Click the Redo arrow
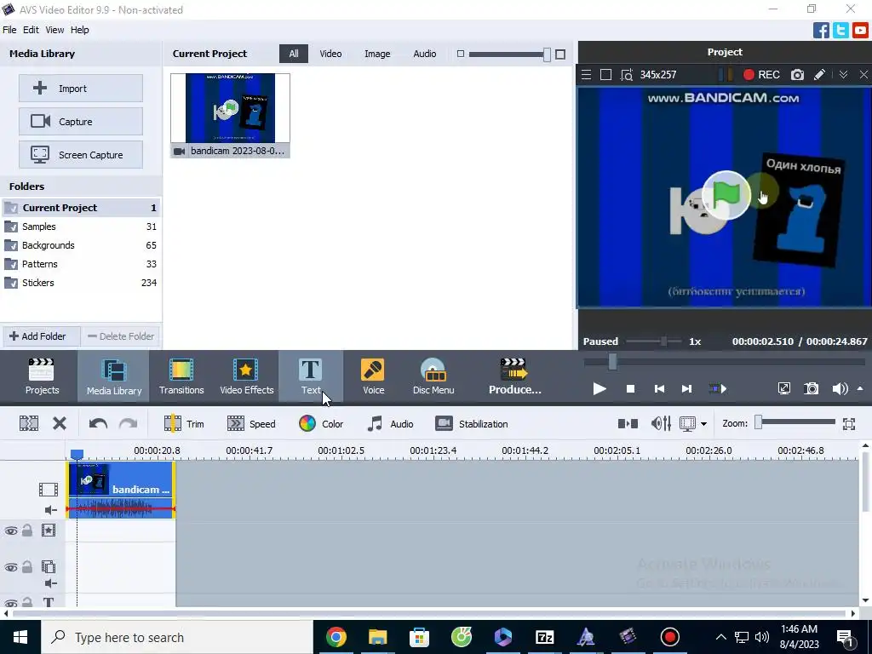Viewport: 872px width, 654px height. coord(128,424)
